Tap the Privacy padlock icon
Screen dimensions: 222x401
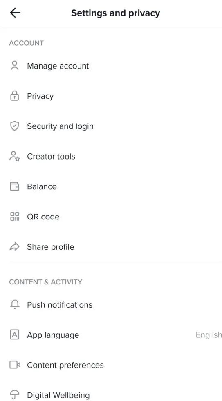tap(15, 96)
